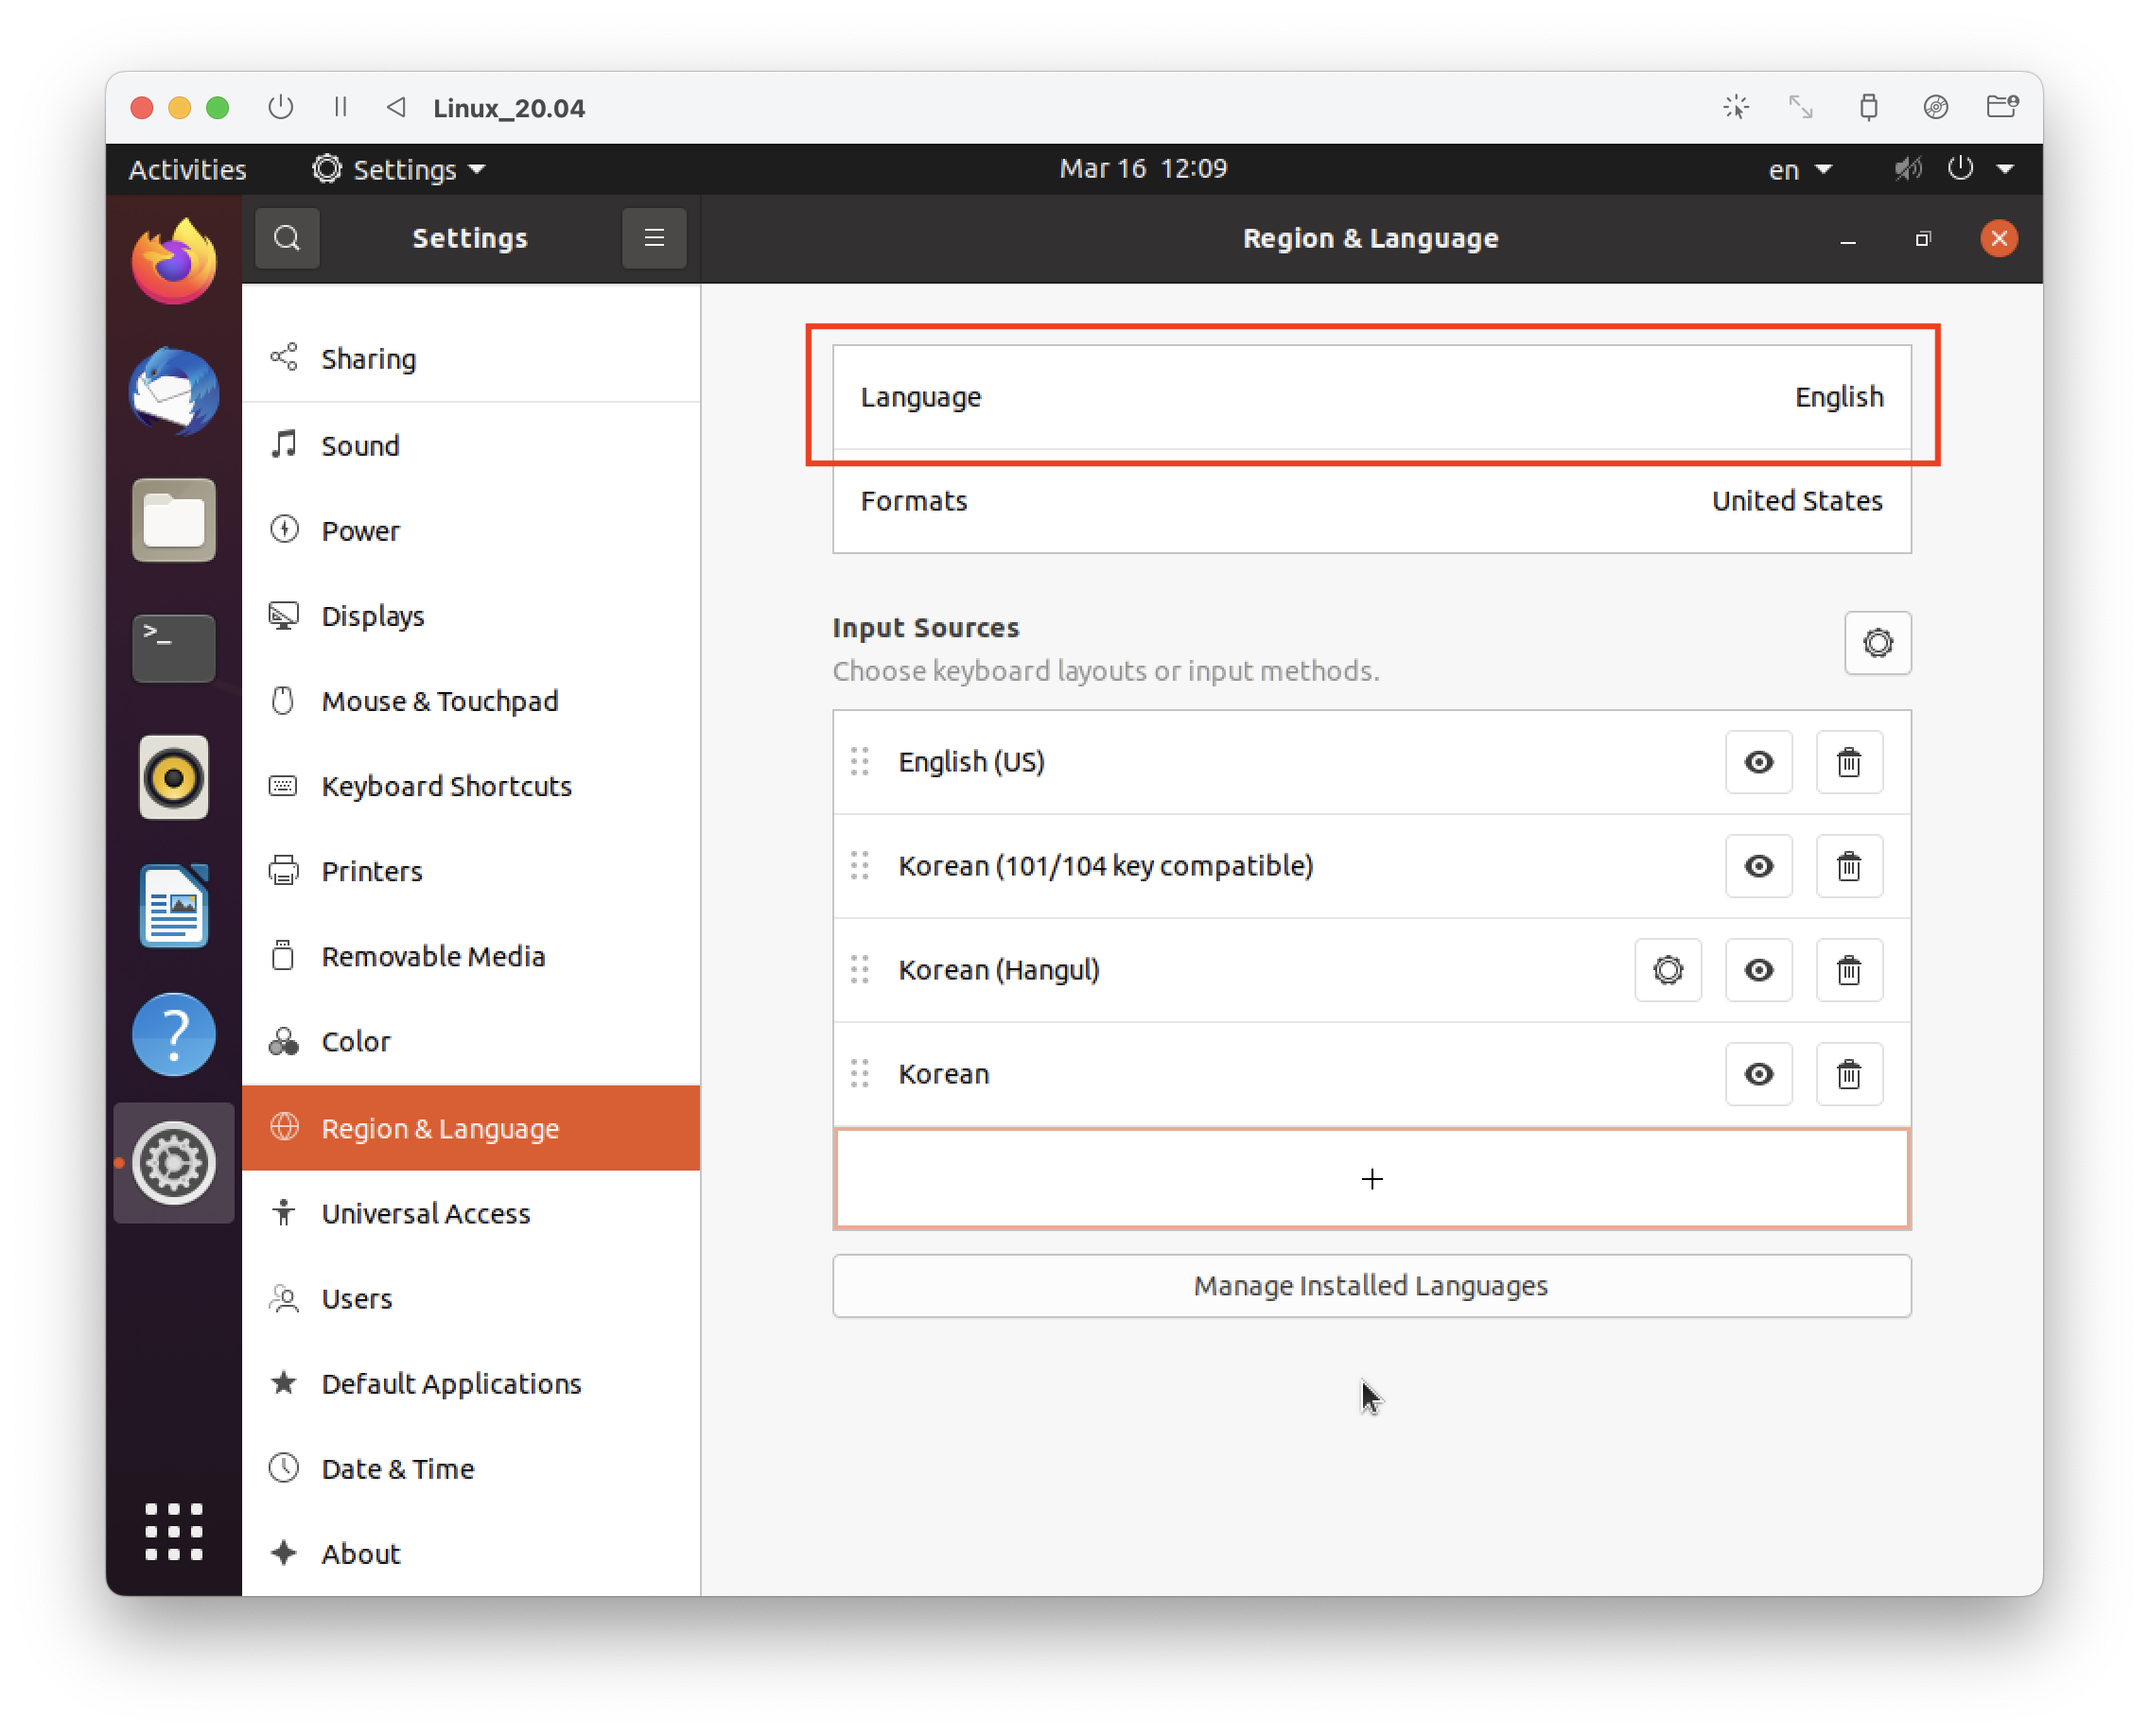The height and width of the screenshot is (1736, 2149).
Task: Delete the English (US) input source
Action: click(1849, 763)
